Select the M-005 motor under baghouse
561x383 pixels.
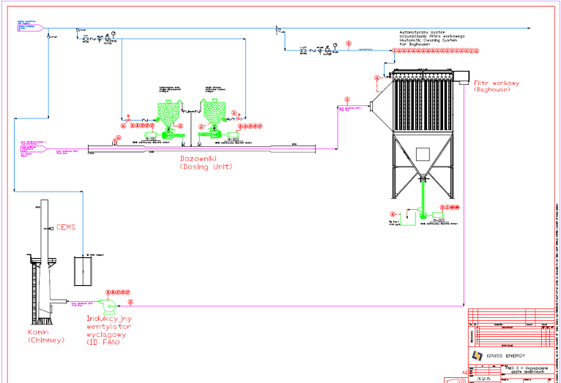pyautogui.click(x=438, y=215)
